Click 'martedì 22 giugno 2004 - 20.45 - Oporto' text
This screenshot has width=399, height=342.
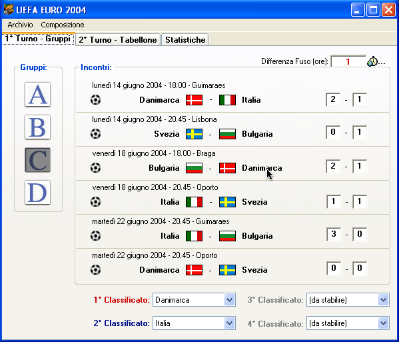(x=155, y=255)
